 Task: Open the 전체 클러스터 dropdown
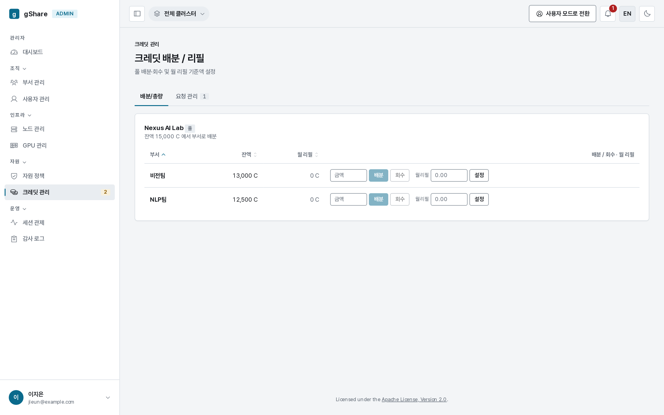pos(179,14)
